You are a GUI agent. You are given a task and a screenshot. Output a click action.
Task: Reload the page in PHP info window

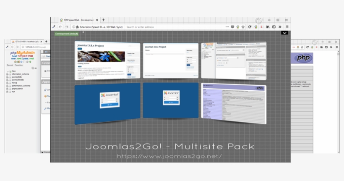pyautogui.click(x=308, y=47)
